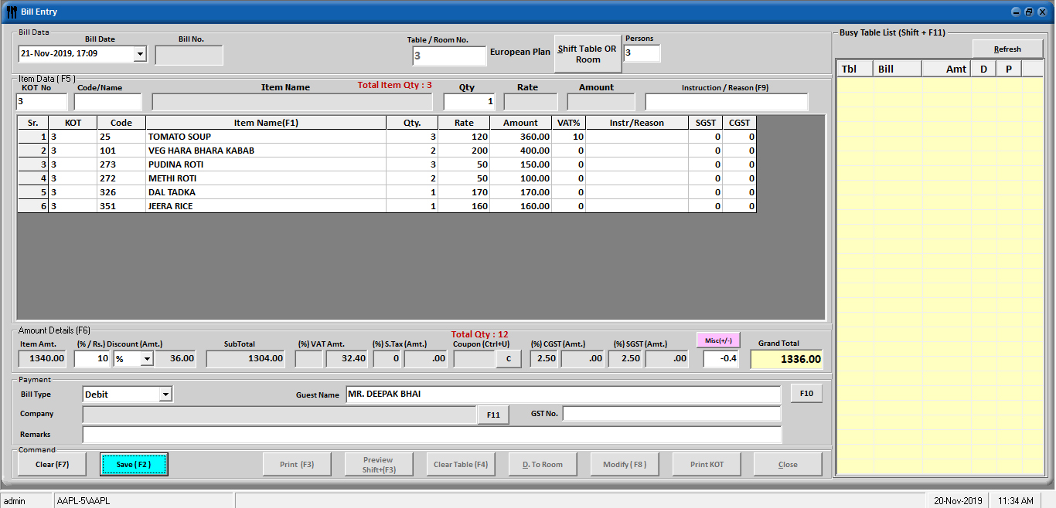This screenshot has height=508, width=1056.
Task: Click the Save (F2) button
Action: (x=134, y=464)
